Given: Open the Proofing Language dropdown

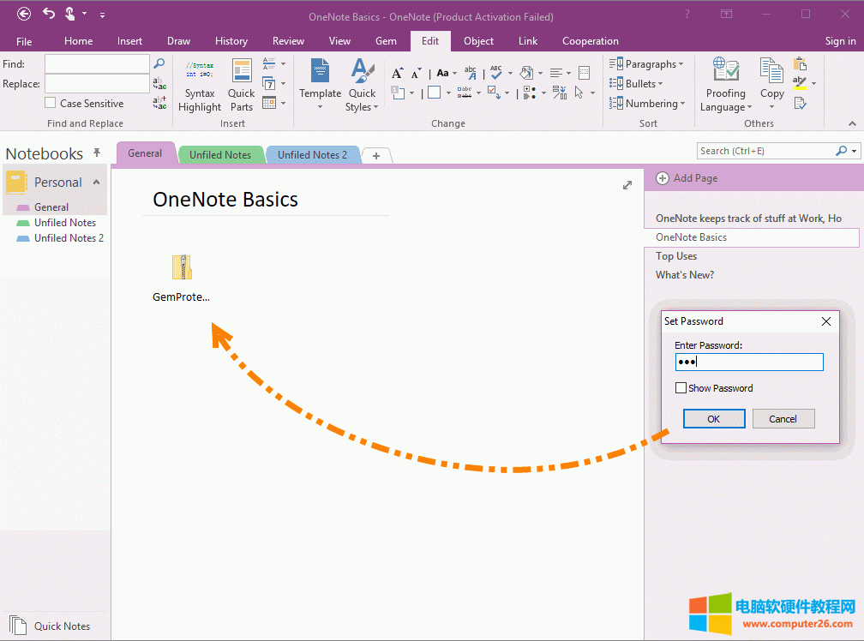Looking at the screenshot, I should pyautogui.click(x=725, y=85).
